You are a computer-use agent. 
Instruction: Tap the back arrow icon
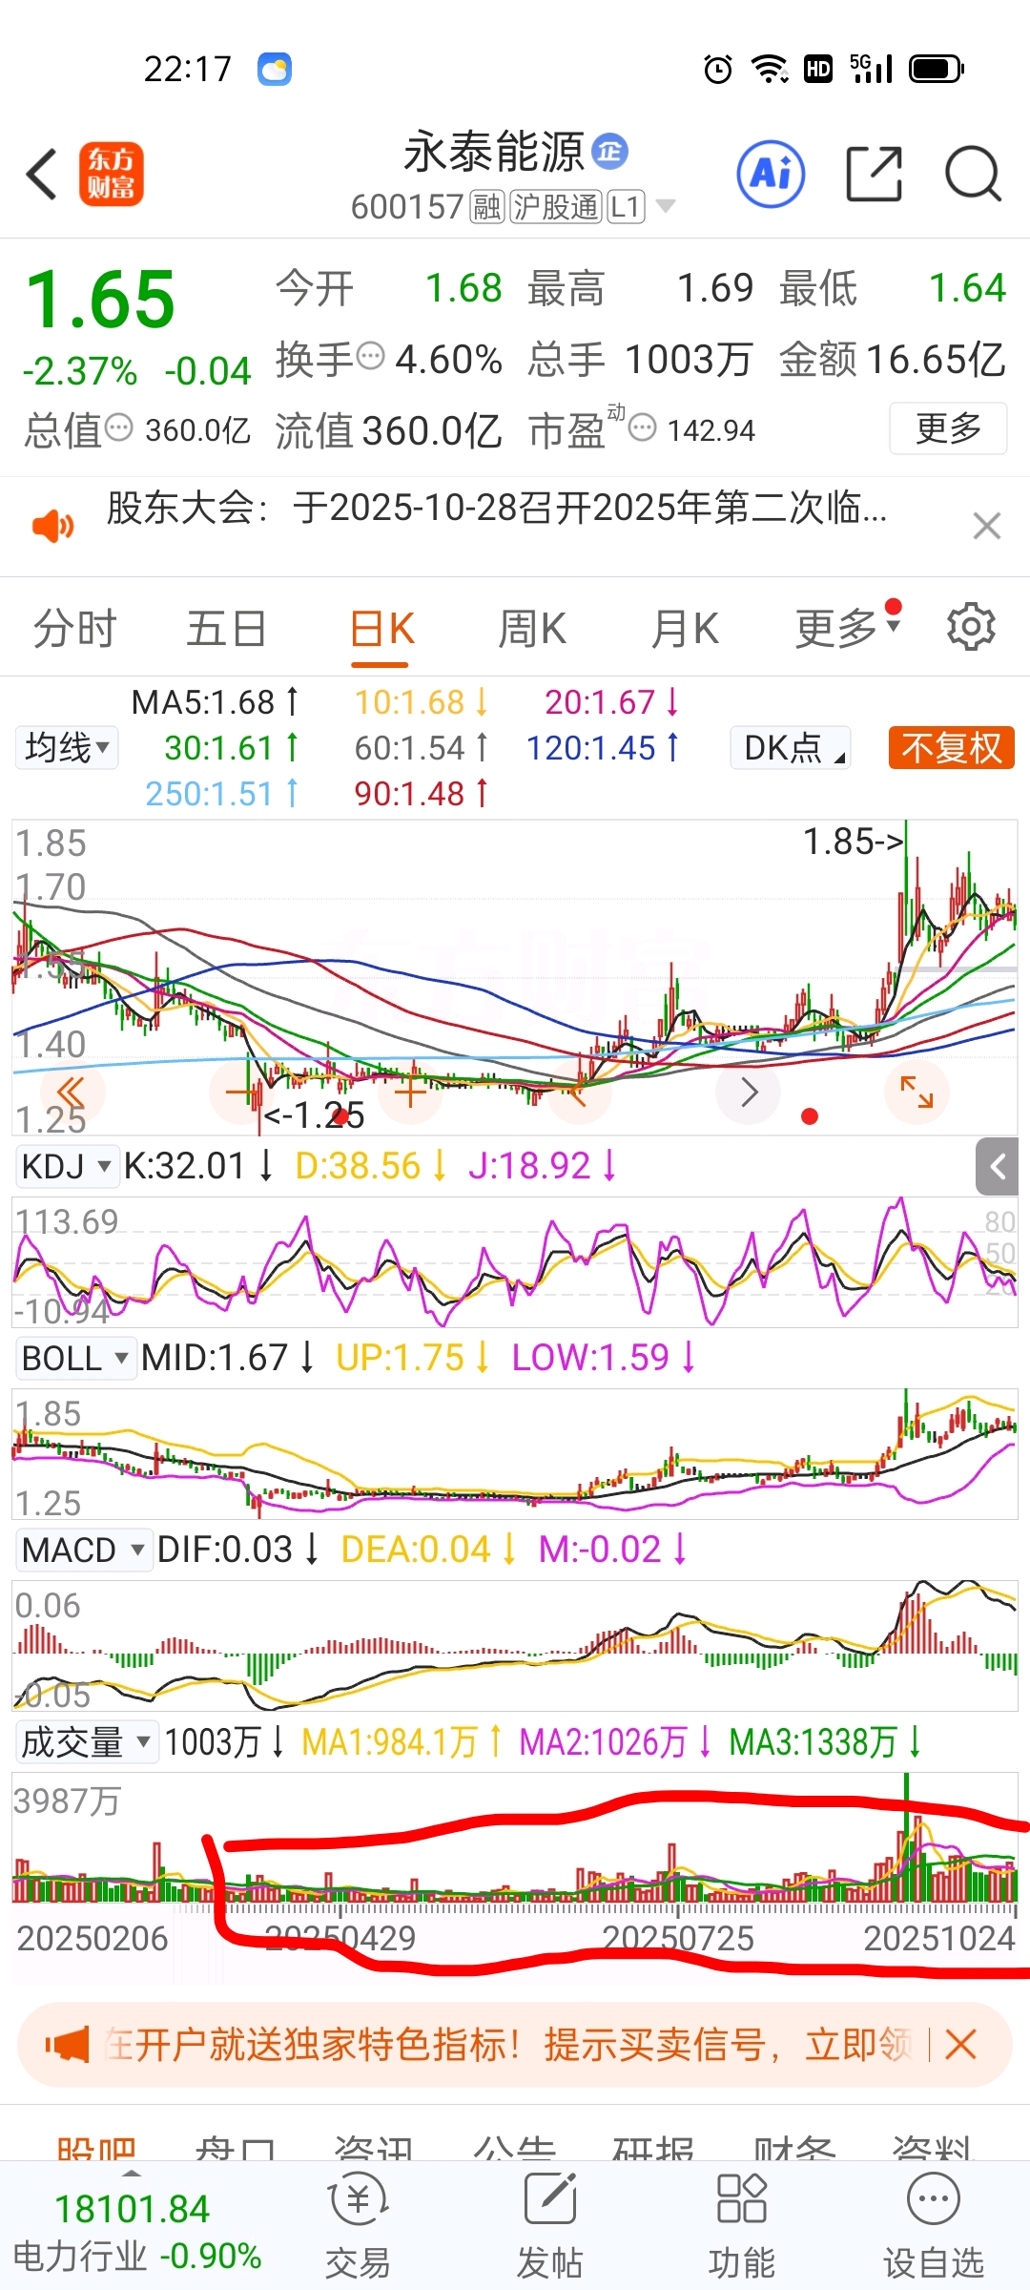pos(42,174)
